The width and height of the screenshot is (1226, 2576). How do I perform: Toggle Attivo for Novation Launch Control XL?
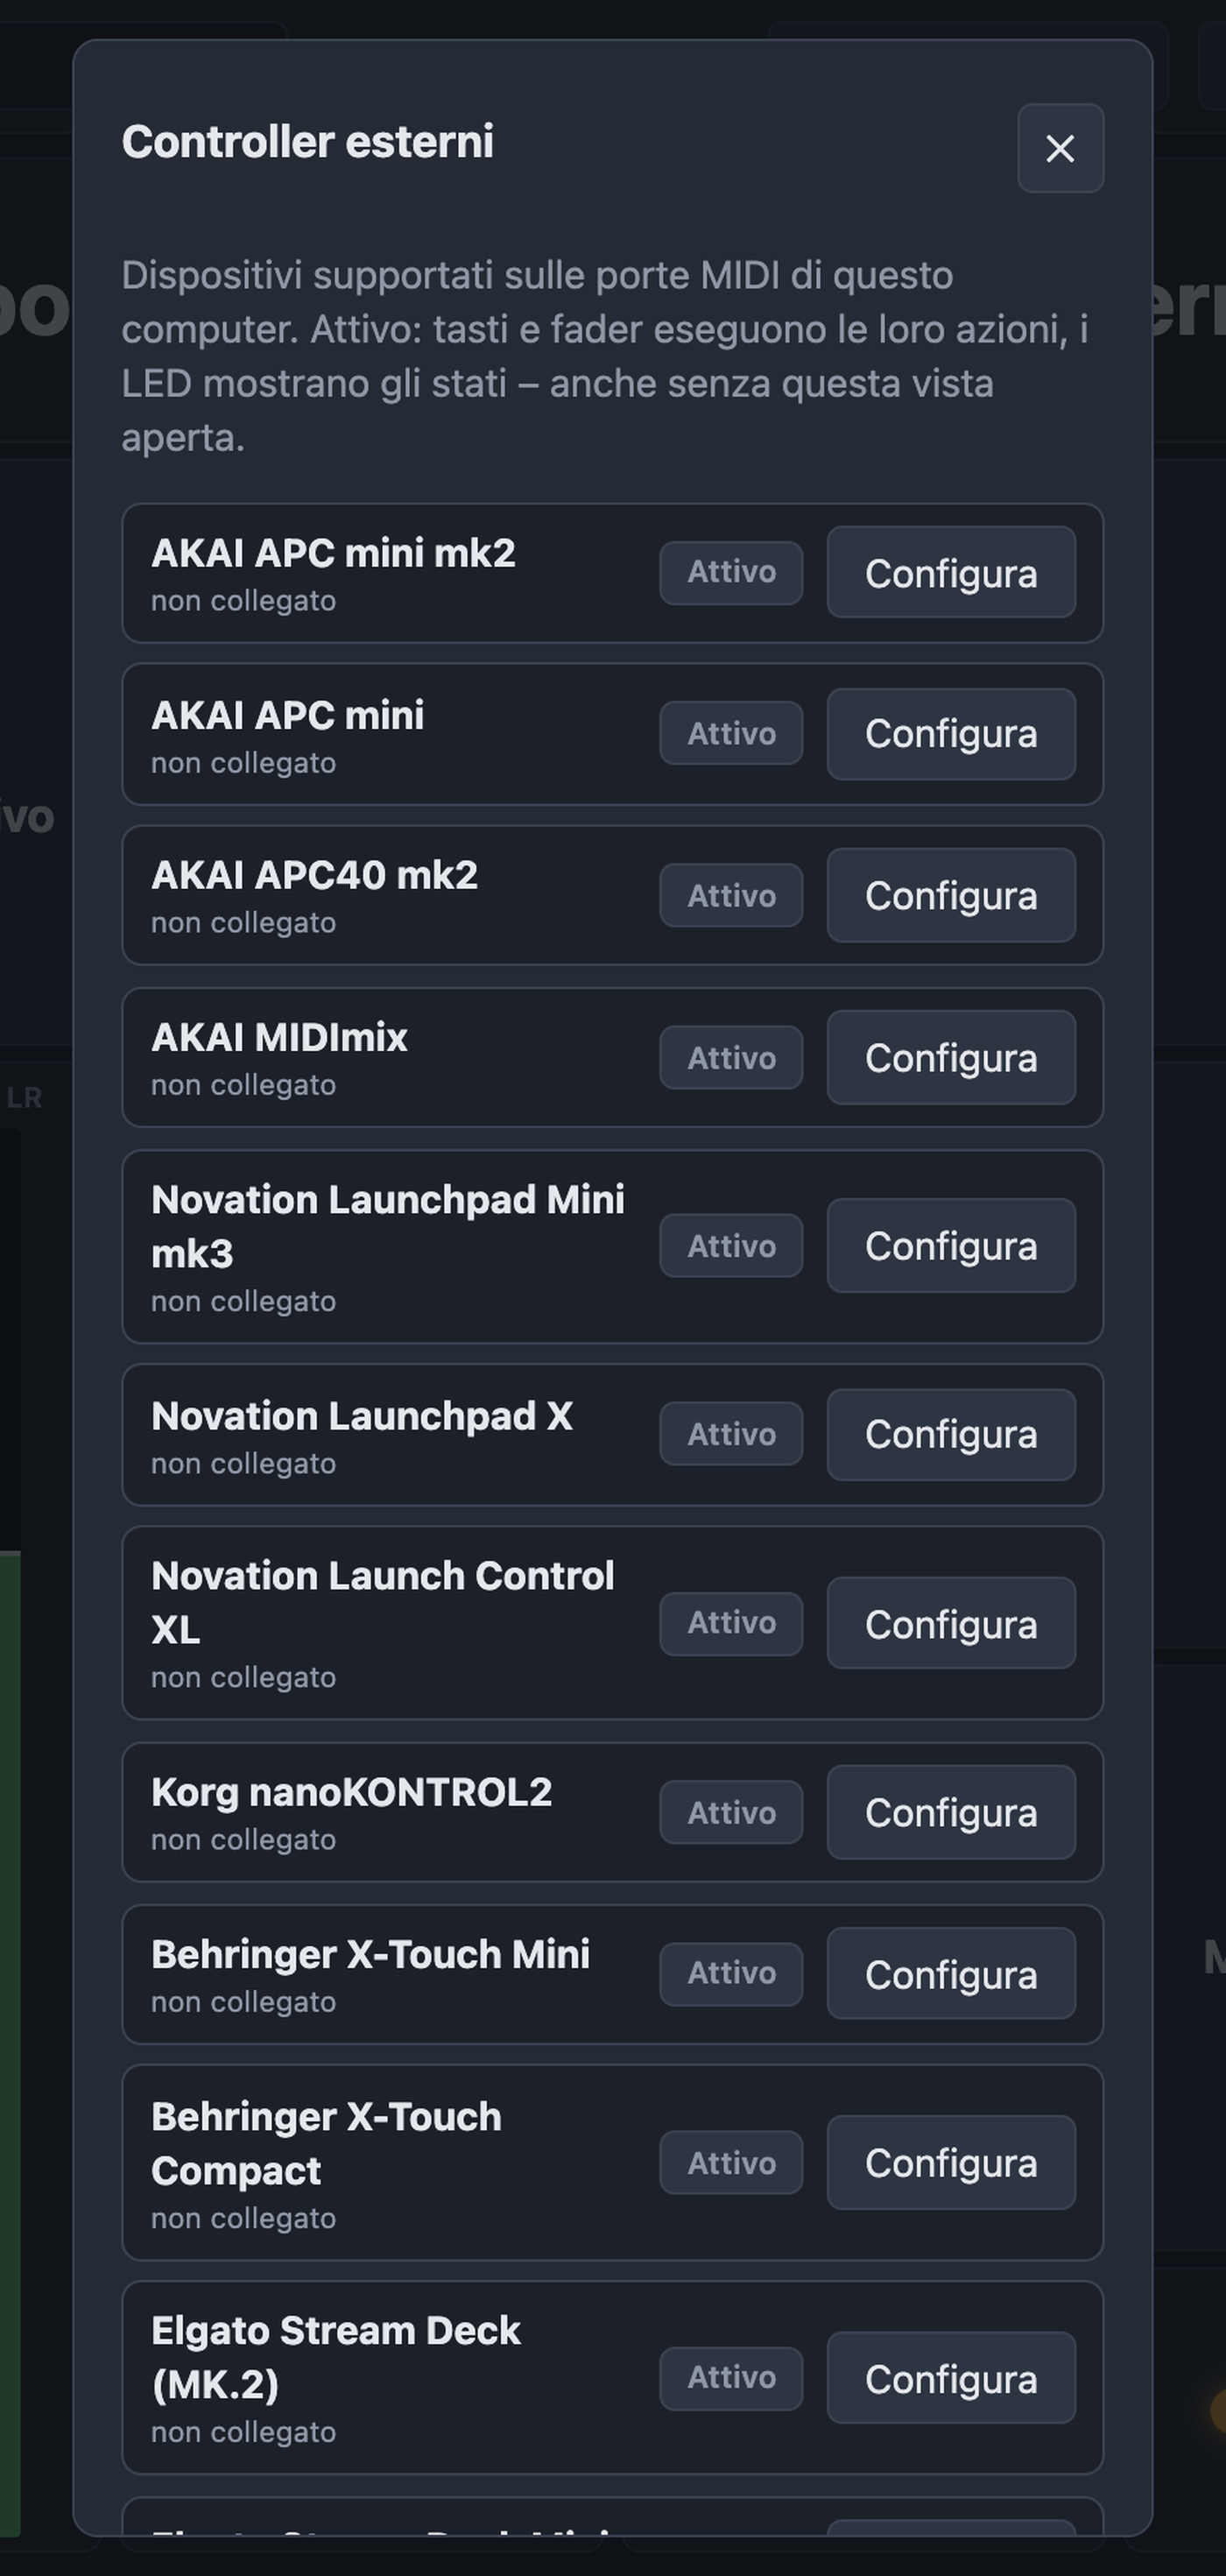[731, 1623]
